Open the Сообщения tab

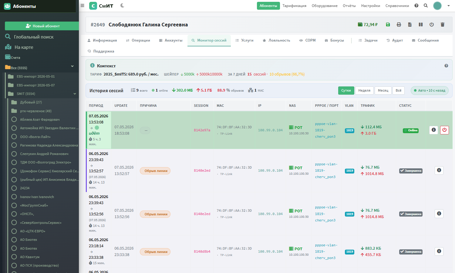click(425, 40)
